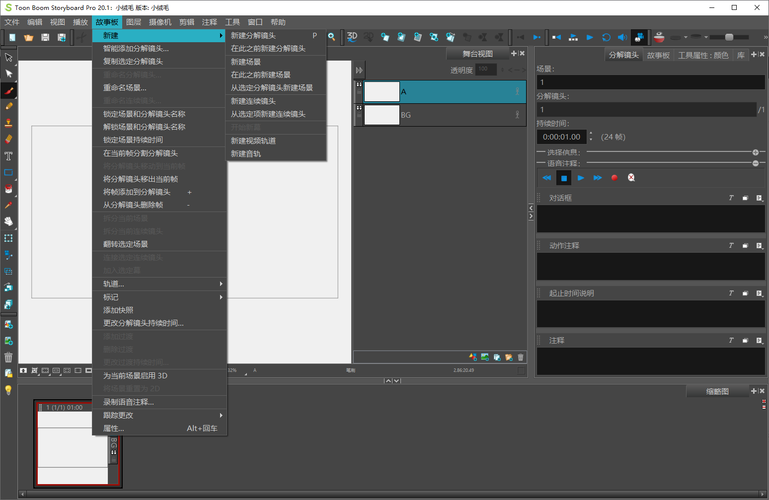Screen dimensions: 769x500
Task: Start voice annotation recording with red button
Action: pos(615,177)
